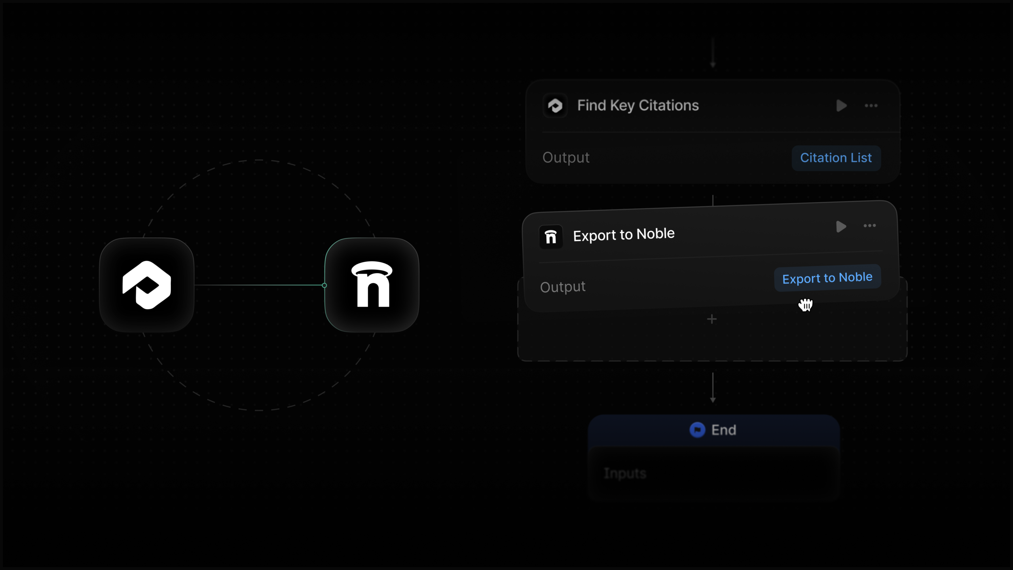Image resolution: width=1013 pixels, height=570 pixels.
Task: Open more options for Export to Noble
Action: click(x=869, y=226)
